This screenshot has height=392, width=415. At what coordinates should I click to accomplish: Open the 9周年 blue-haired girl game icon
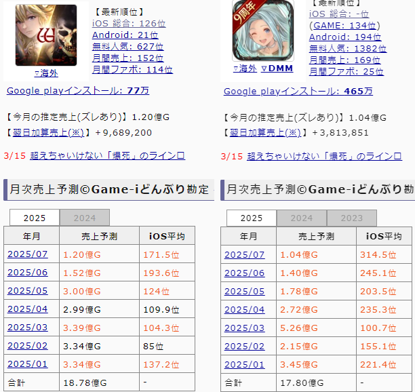point(263,31)
